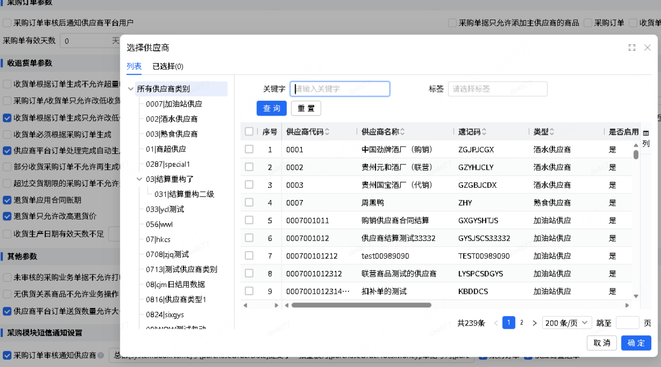This screenshot has height=367, width=661.
Task: Click the table's horizontal scrollbar thumb
Action: (x=361, y=305)
